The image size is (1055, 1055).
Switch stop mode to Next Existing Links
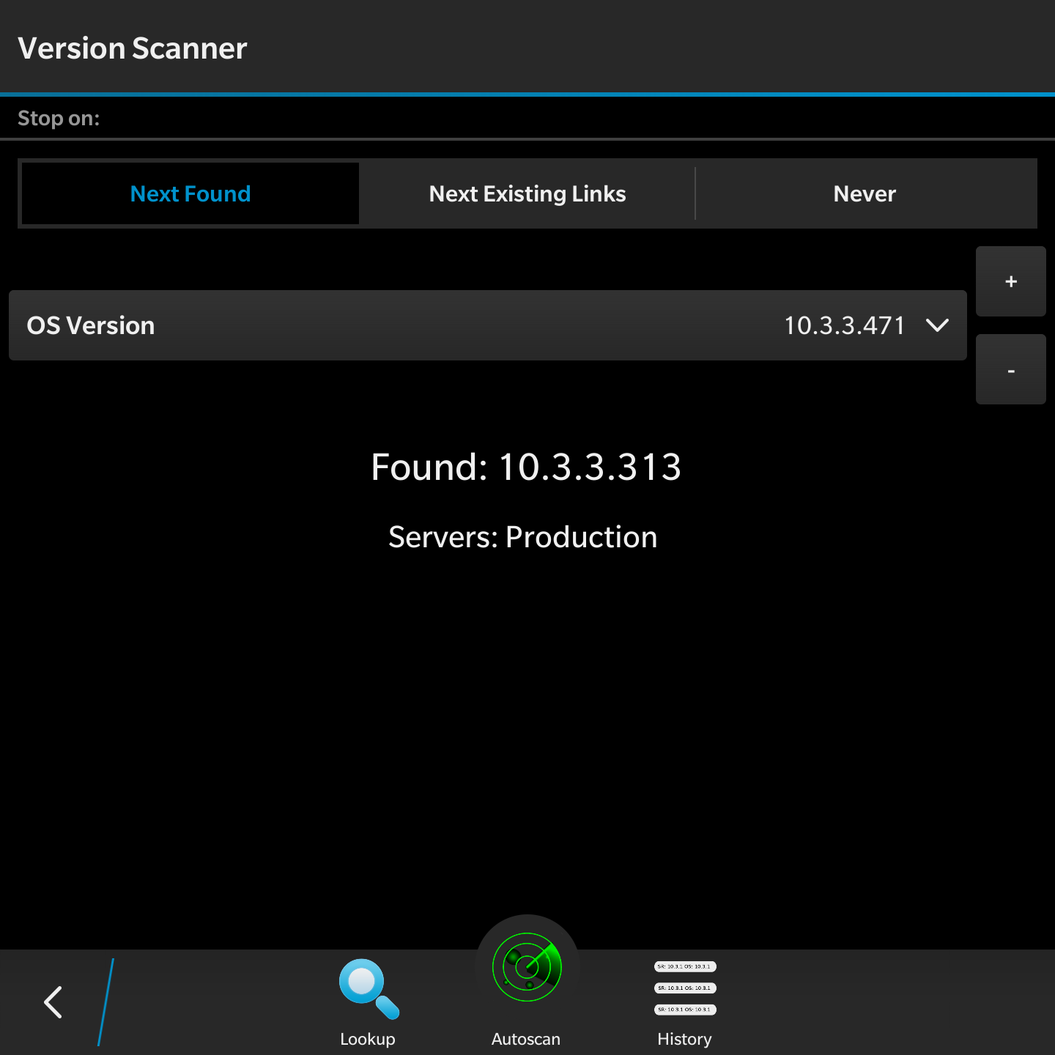click(x=527, y=193)
